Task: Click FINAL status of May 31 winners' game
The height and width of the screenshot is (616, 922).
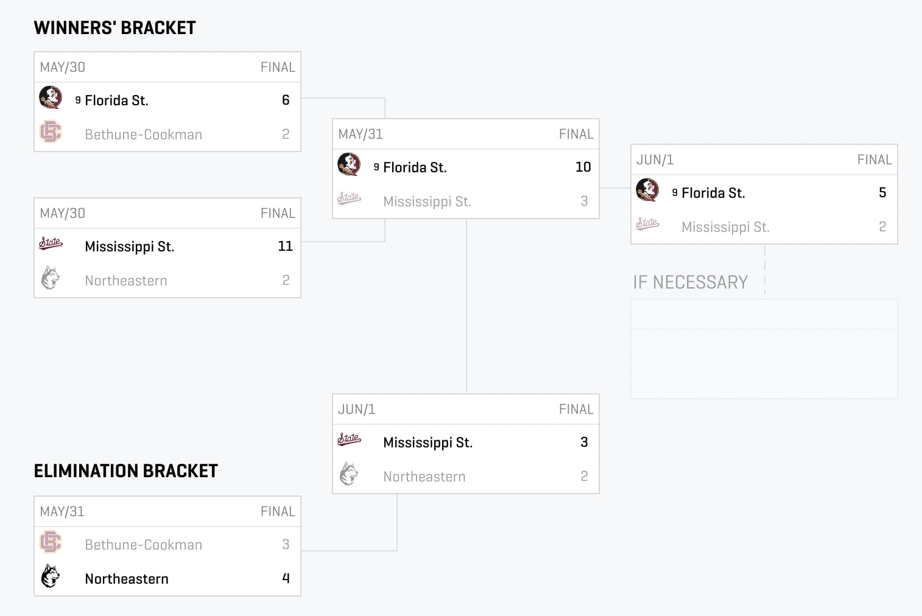Action: (x=576, y=134)
